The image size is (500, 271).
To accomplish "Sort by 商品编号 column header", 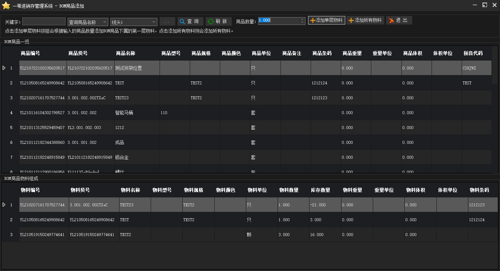I will click(x=31, y=54).
